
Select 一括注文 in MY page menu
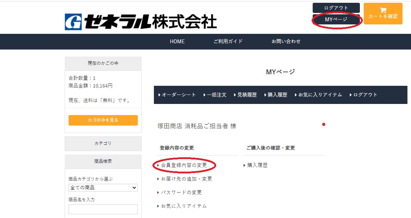[216, 95]
